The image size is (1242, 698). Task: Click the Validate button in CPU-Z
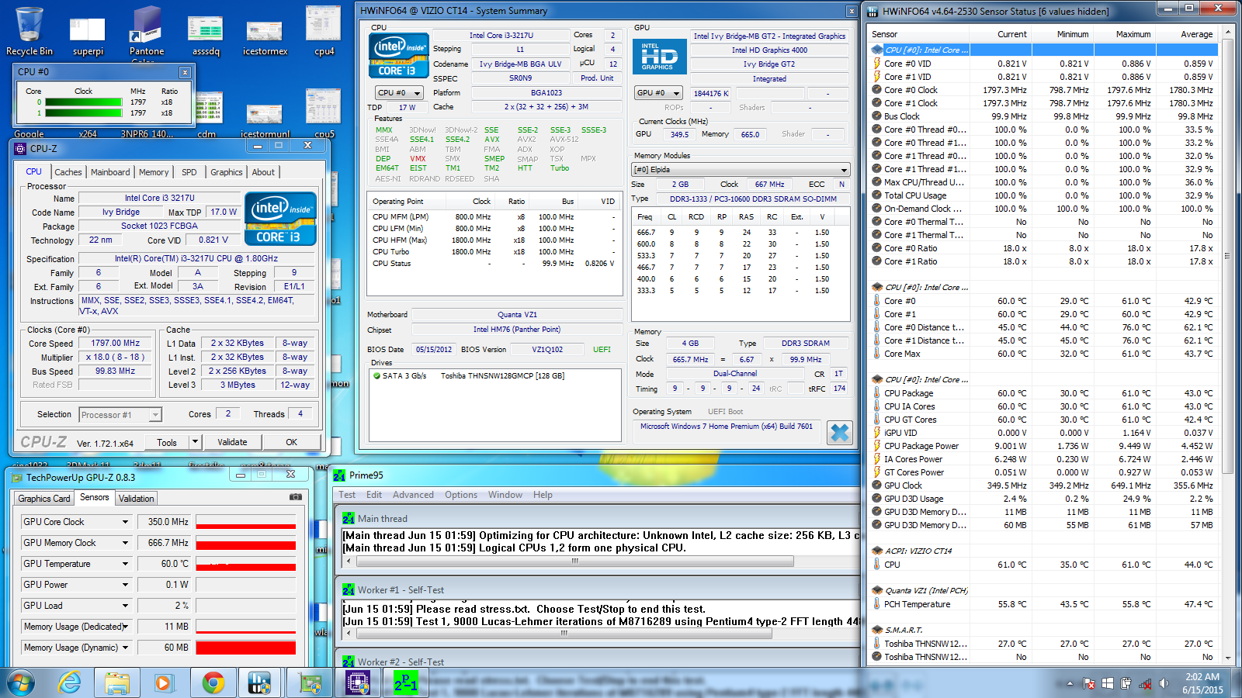(x=232, y=442)
